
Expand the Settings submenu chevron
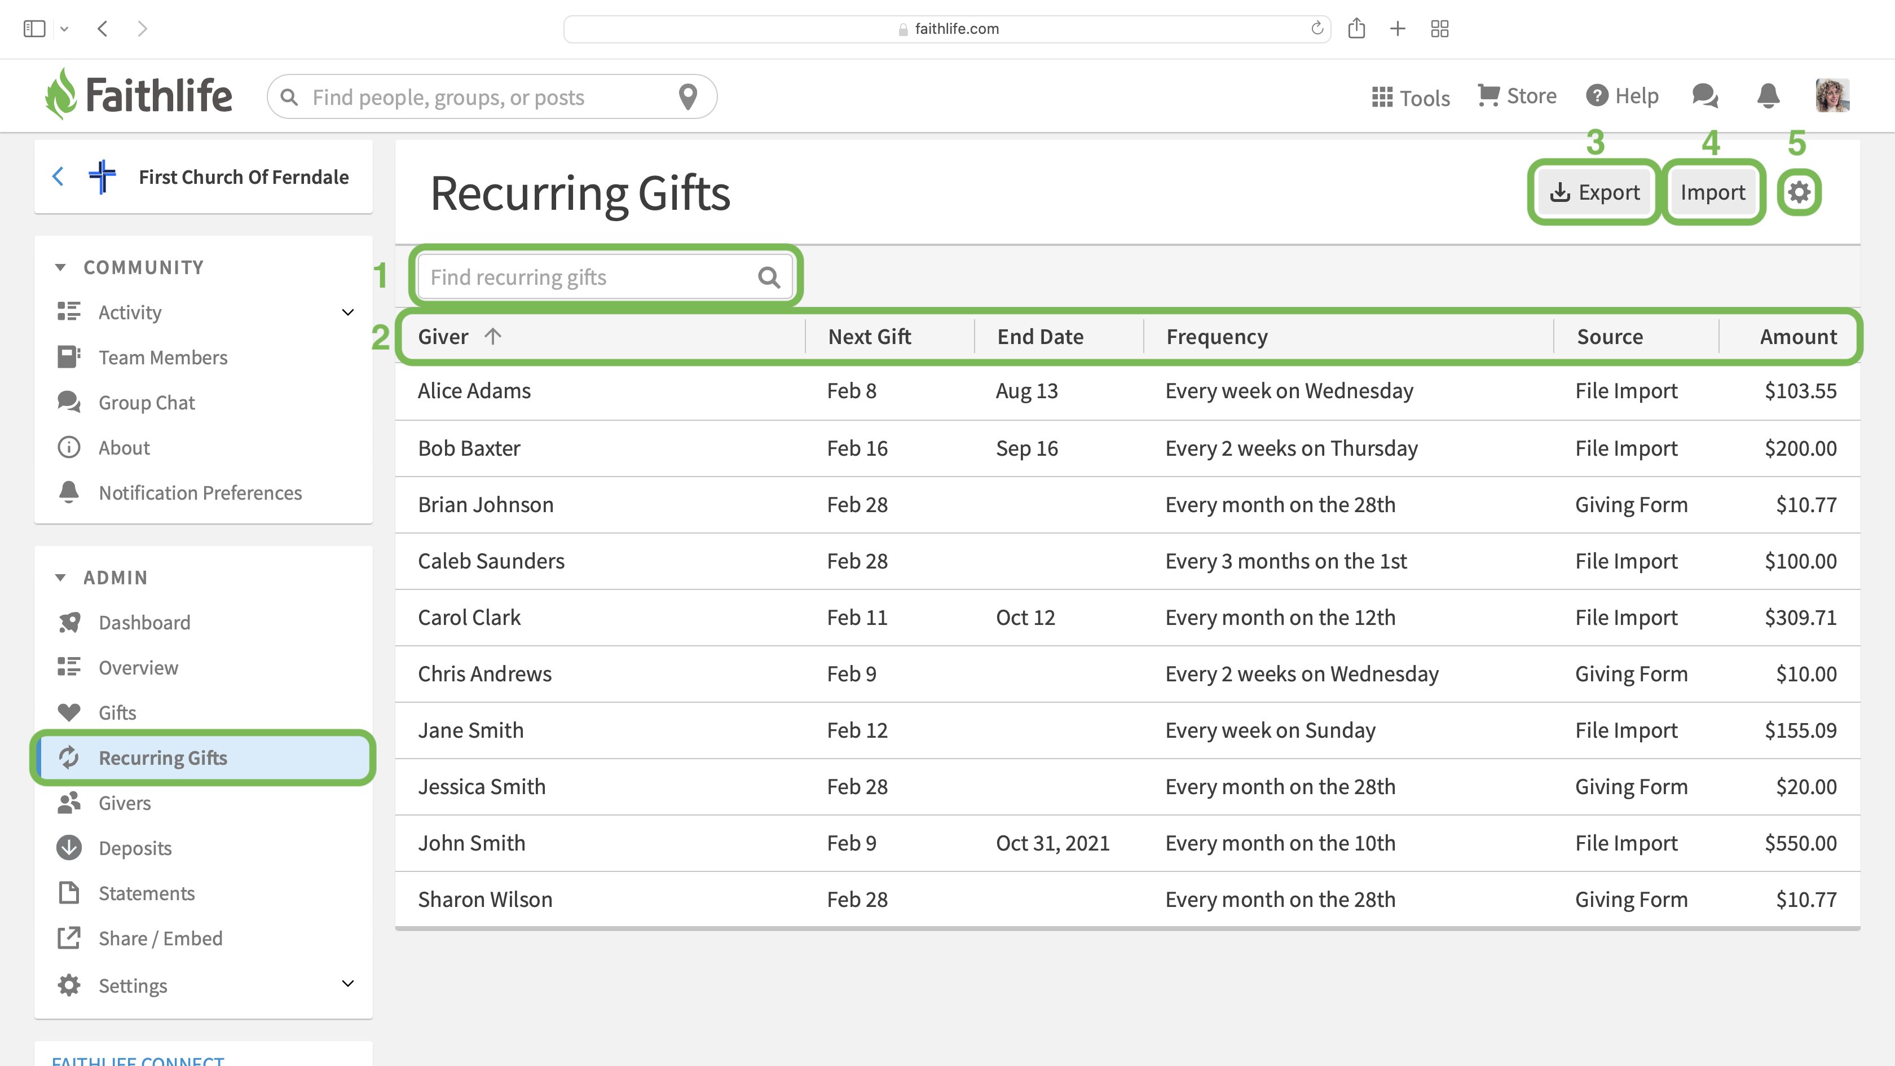(348, 984)
